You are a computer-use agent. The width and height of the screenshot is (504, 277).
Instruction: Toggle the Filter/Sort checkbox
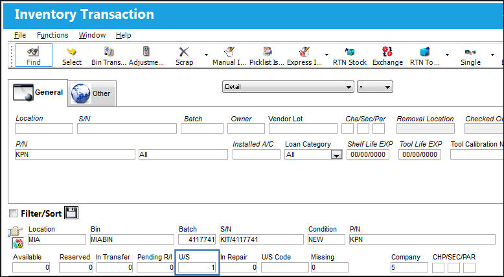[13, 213]
